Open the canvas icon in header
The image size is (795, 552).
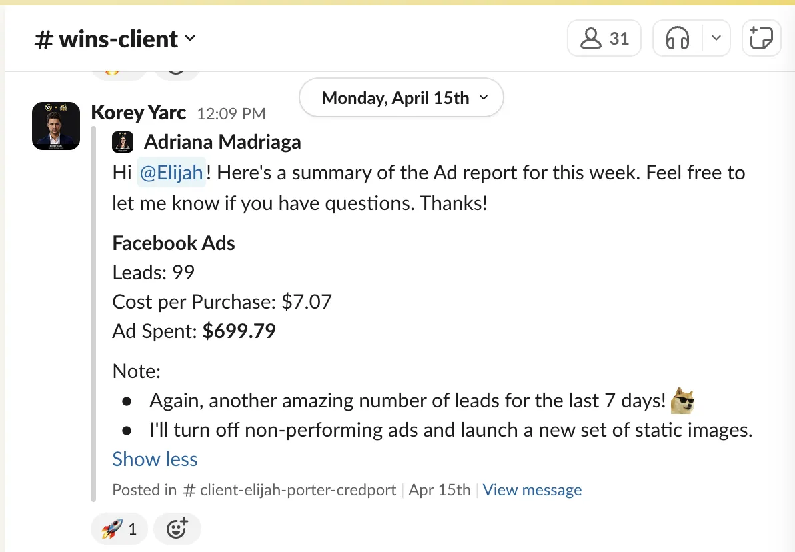761,38
